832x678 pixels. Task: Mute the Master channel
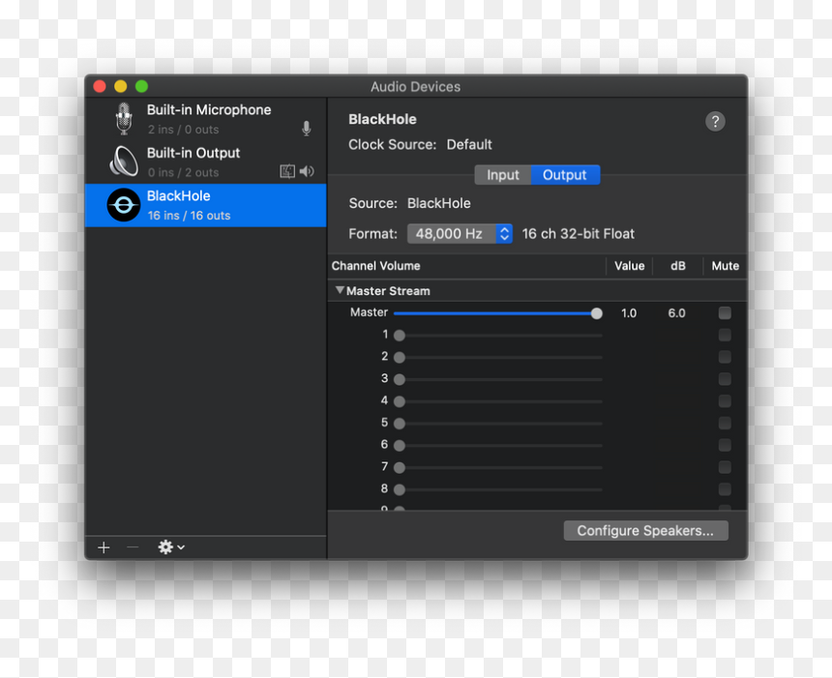pos(725,313)
